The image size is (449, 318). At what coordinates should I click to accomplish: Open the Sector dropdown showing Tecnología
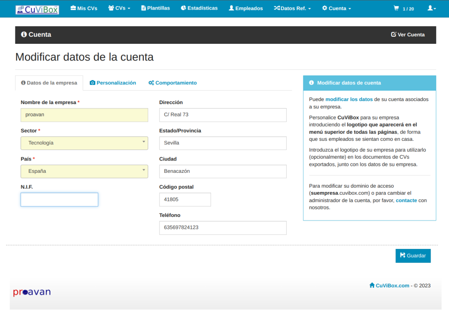tap(84, 143)
